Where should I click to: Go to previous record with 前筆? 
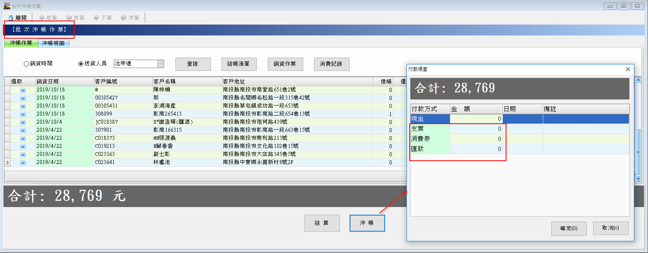click(48, 18)
